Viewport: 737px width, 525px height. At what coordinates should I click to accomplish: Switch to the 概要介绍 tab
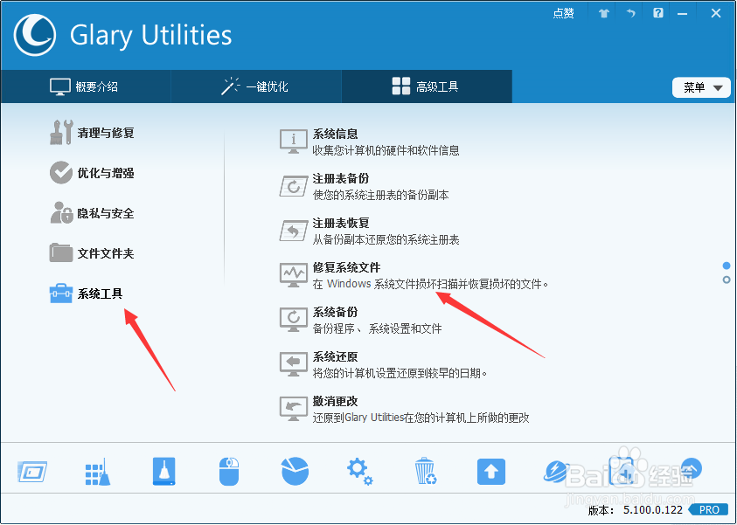click(x=86, y=86)
